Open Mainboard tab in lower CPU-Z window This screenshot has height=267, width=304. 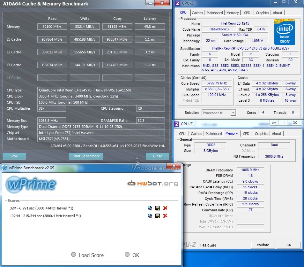coord(214,134)
